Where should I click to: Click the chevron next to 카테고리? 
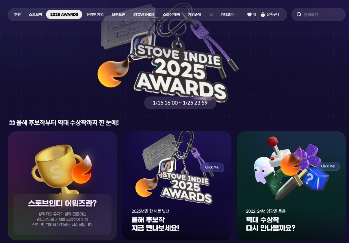(236, 14)
